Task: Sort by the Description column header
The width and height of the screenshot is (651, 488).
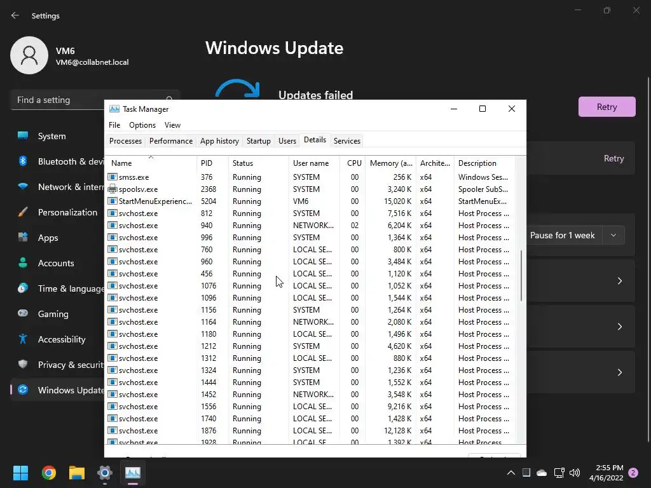Action: point(484,163)
